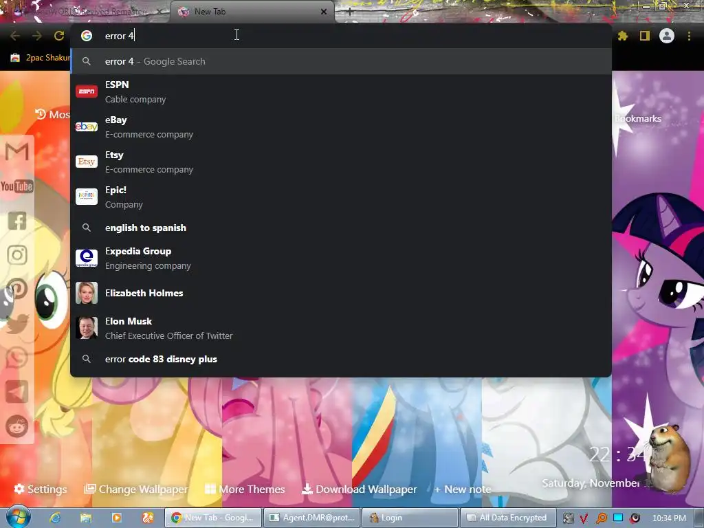Close the New Tab tab
Screen dimensions: 704x528
pos(324,12)
